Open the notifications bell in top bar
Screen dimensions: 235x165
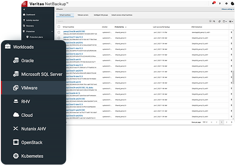pyautogui.click(x=214, y=3)
